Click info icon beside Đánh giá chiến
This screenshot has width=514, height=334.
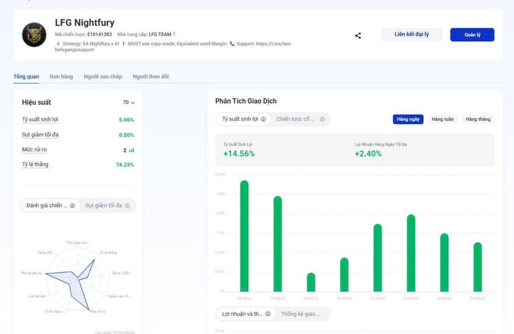[x=72, y=206]
